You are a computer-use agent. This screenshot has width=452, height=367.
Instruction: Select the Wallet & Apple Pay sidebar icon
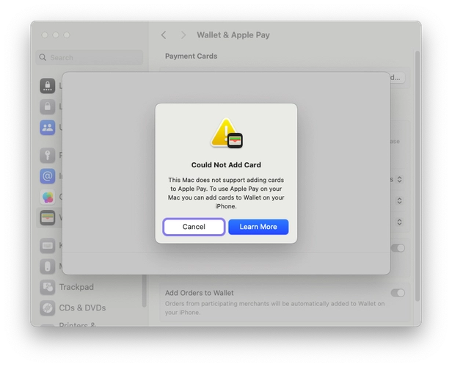[48, 217]
